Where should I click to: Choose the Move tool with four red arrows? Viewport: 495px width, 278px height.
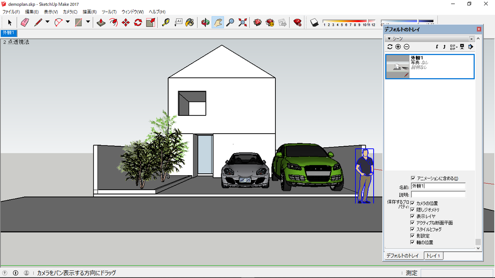[126, 22]
